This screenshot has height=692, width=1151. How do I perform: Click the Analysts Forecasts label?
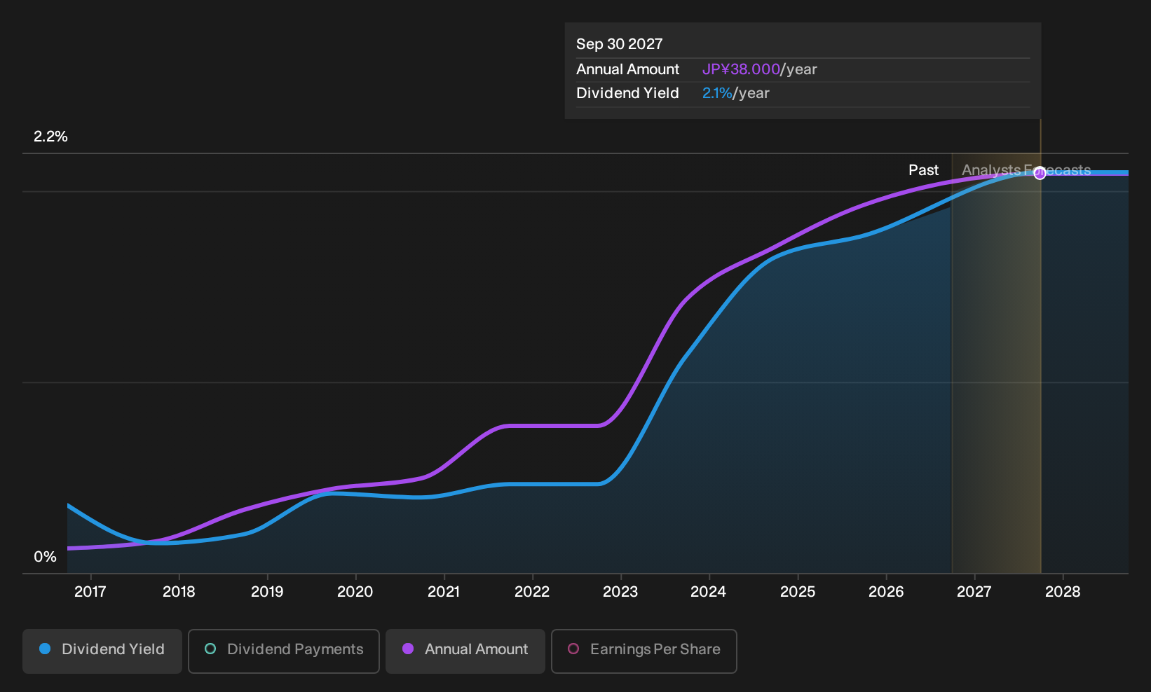tap(1026, 170)
